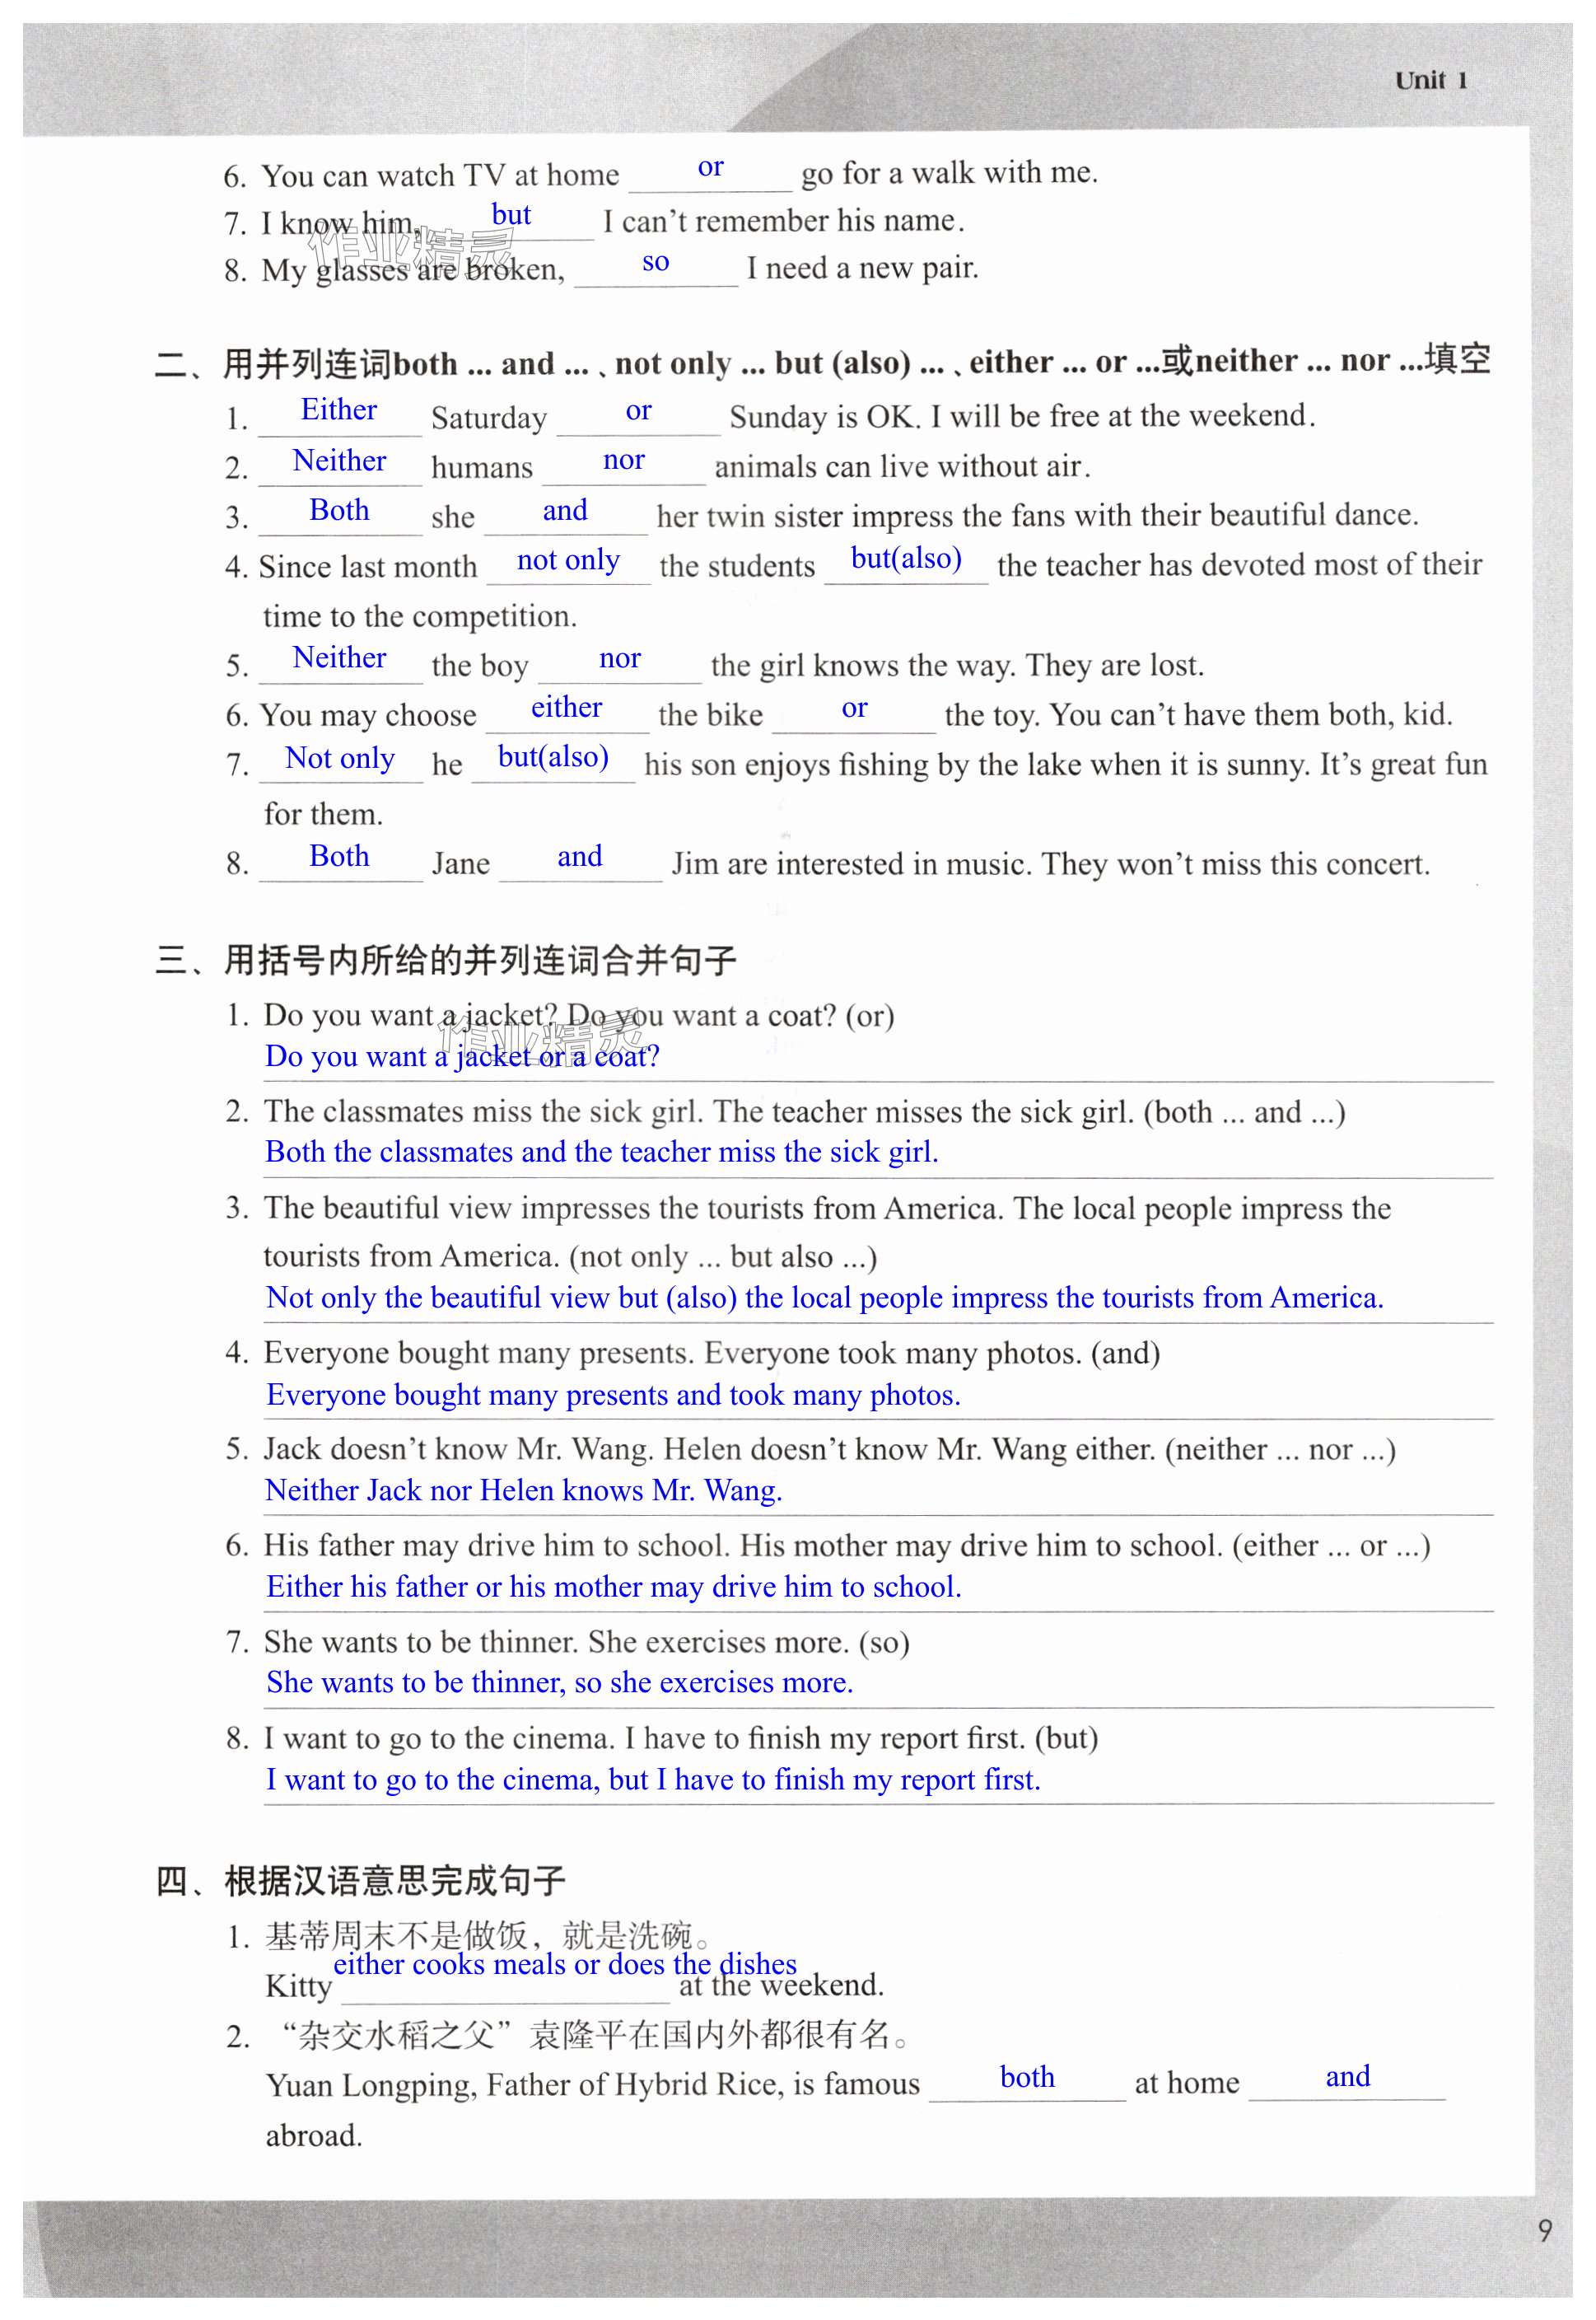Click 'Neither' before humans
The width and height of the screenshot is (1596, 2320).
[339, 461]
